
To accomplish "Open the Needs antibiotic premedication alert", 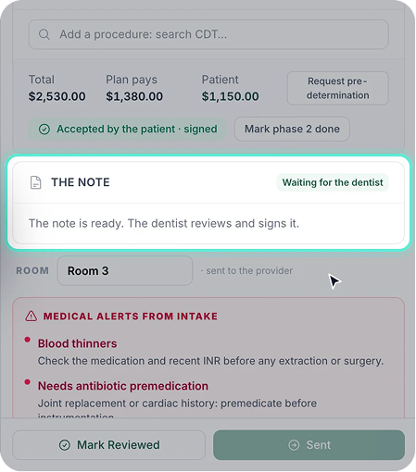I will [123, 386].
